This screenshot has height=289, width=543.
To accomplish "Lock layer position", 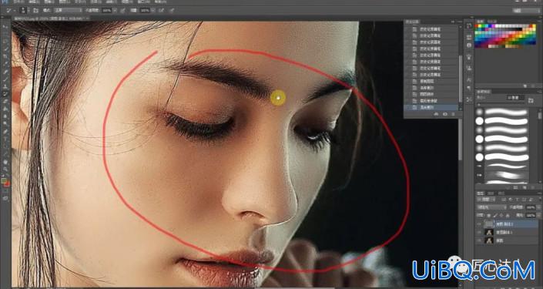I will click(x=501, y=215).
